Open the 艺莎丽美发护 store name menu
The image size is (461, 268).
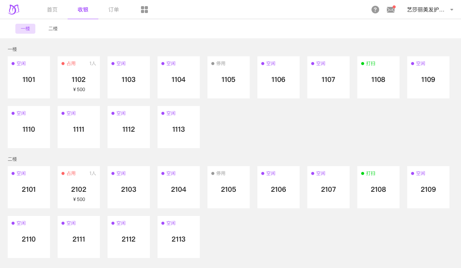[x=426, y=10]
